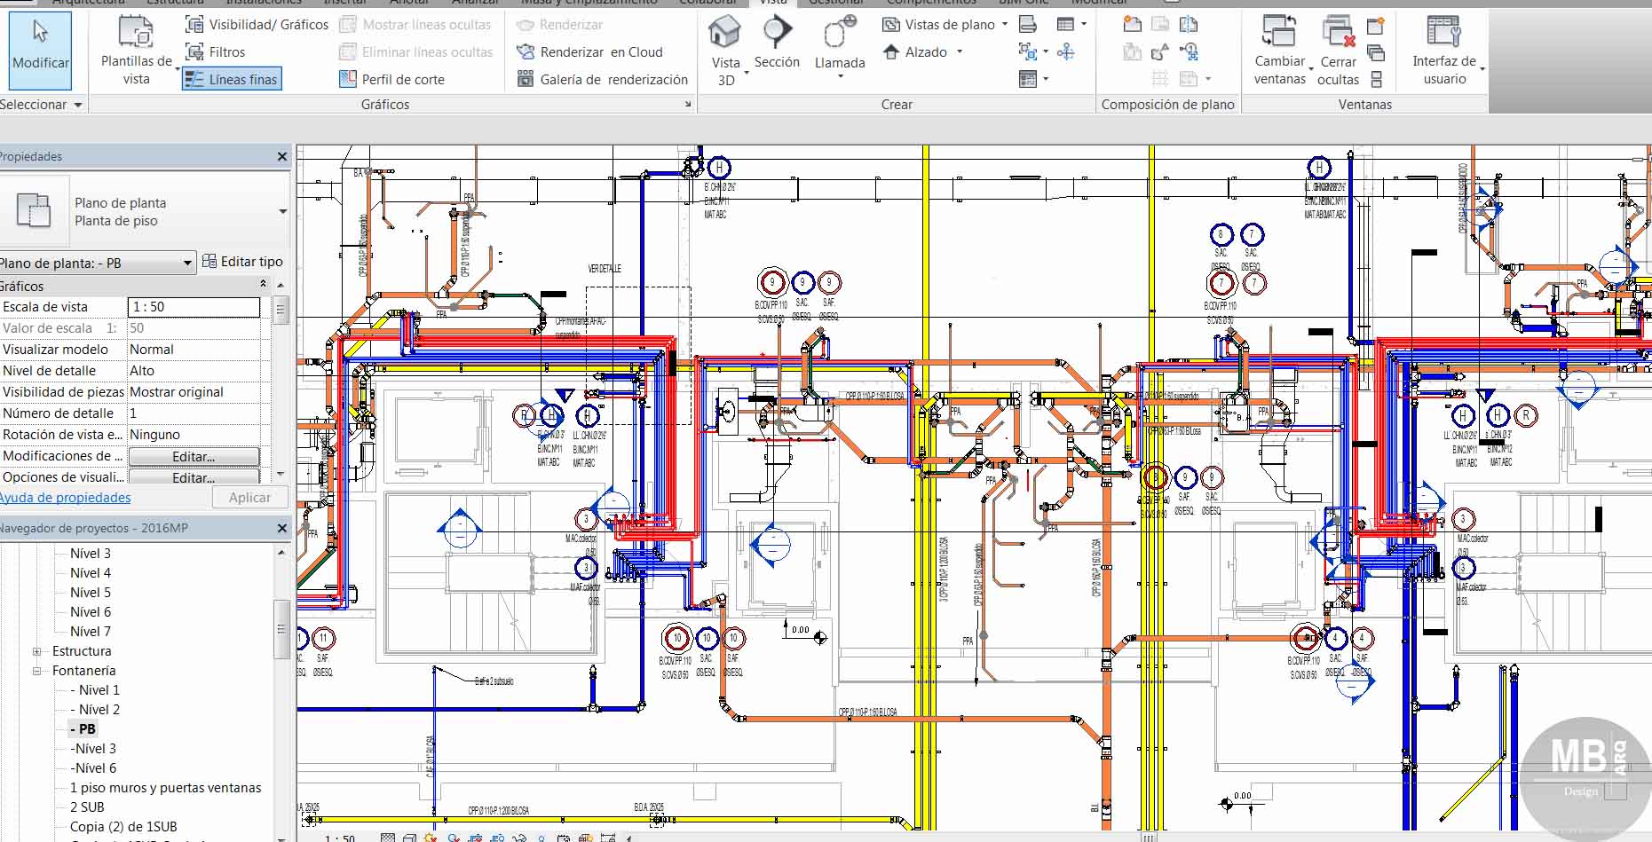Viewport: 1652px width, 842px height.
Task: Click the tile windows icon in Ventanas
Action: (1376, 80)
